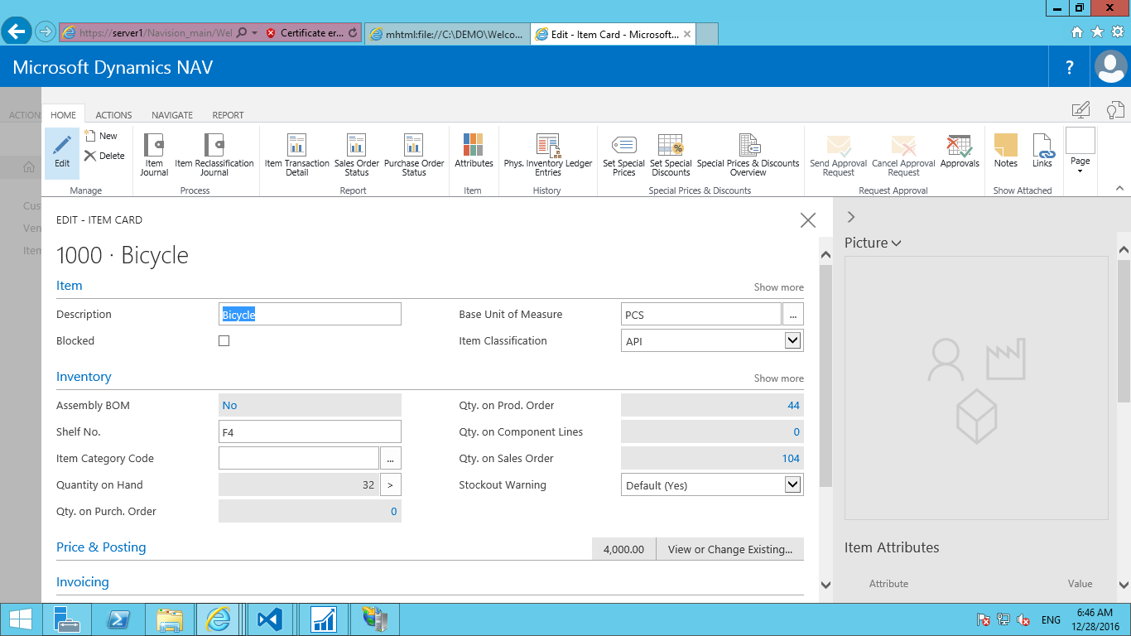
Task: Click the View or Change Existing button
Action: click(x=730, y=549)
